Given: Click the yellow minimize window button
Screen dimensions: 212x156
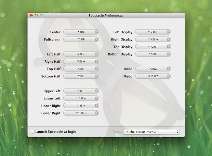Looking at the screenshot, I should pos(36,15).
